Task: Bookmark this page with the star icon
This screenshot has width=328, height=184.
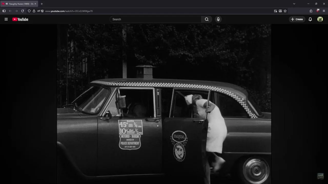Action: [285, 11]
